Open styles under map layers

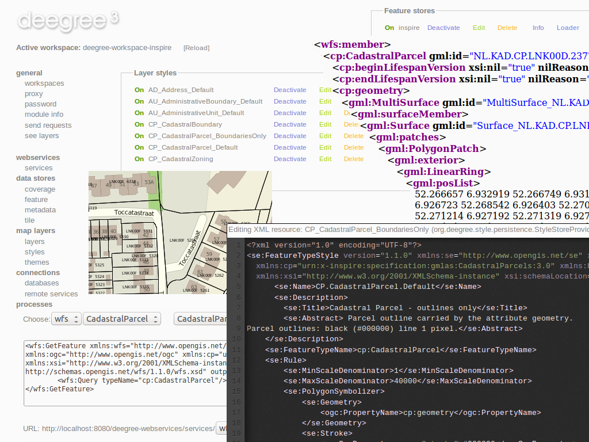(35, 252)
